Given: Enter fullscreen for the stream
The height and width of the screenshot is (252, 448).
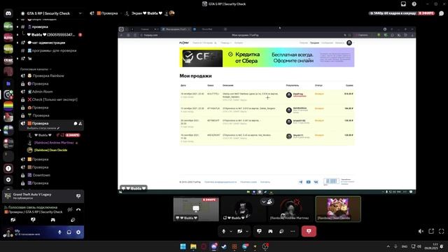Looking at the screenshot, I should click(x=442, y=231).
